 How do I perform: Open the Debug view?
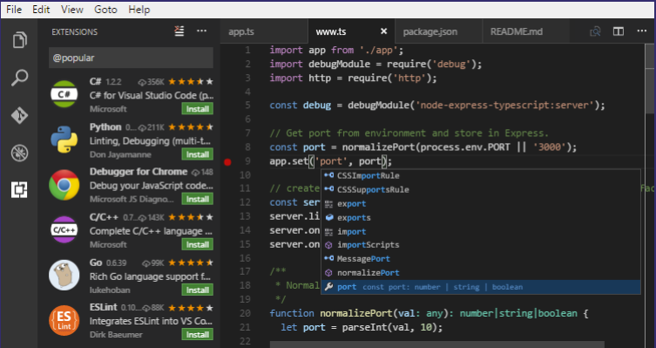pyautogui.click(x=20, y=153)
